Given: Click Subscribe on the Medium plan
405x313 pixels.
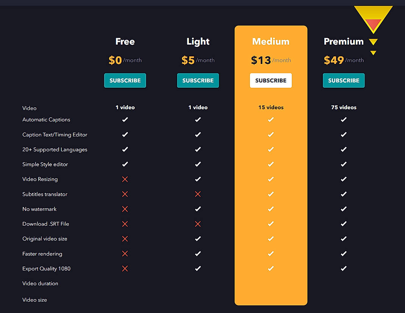Looking at the screenshot, I should tap(271, 81).
